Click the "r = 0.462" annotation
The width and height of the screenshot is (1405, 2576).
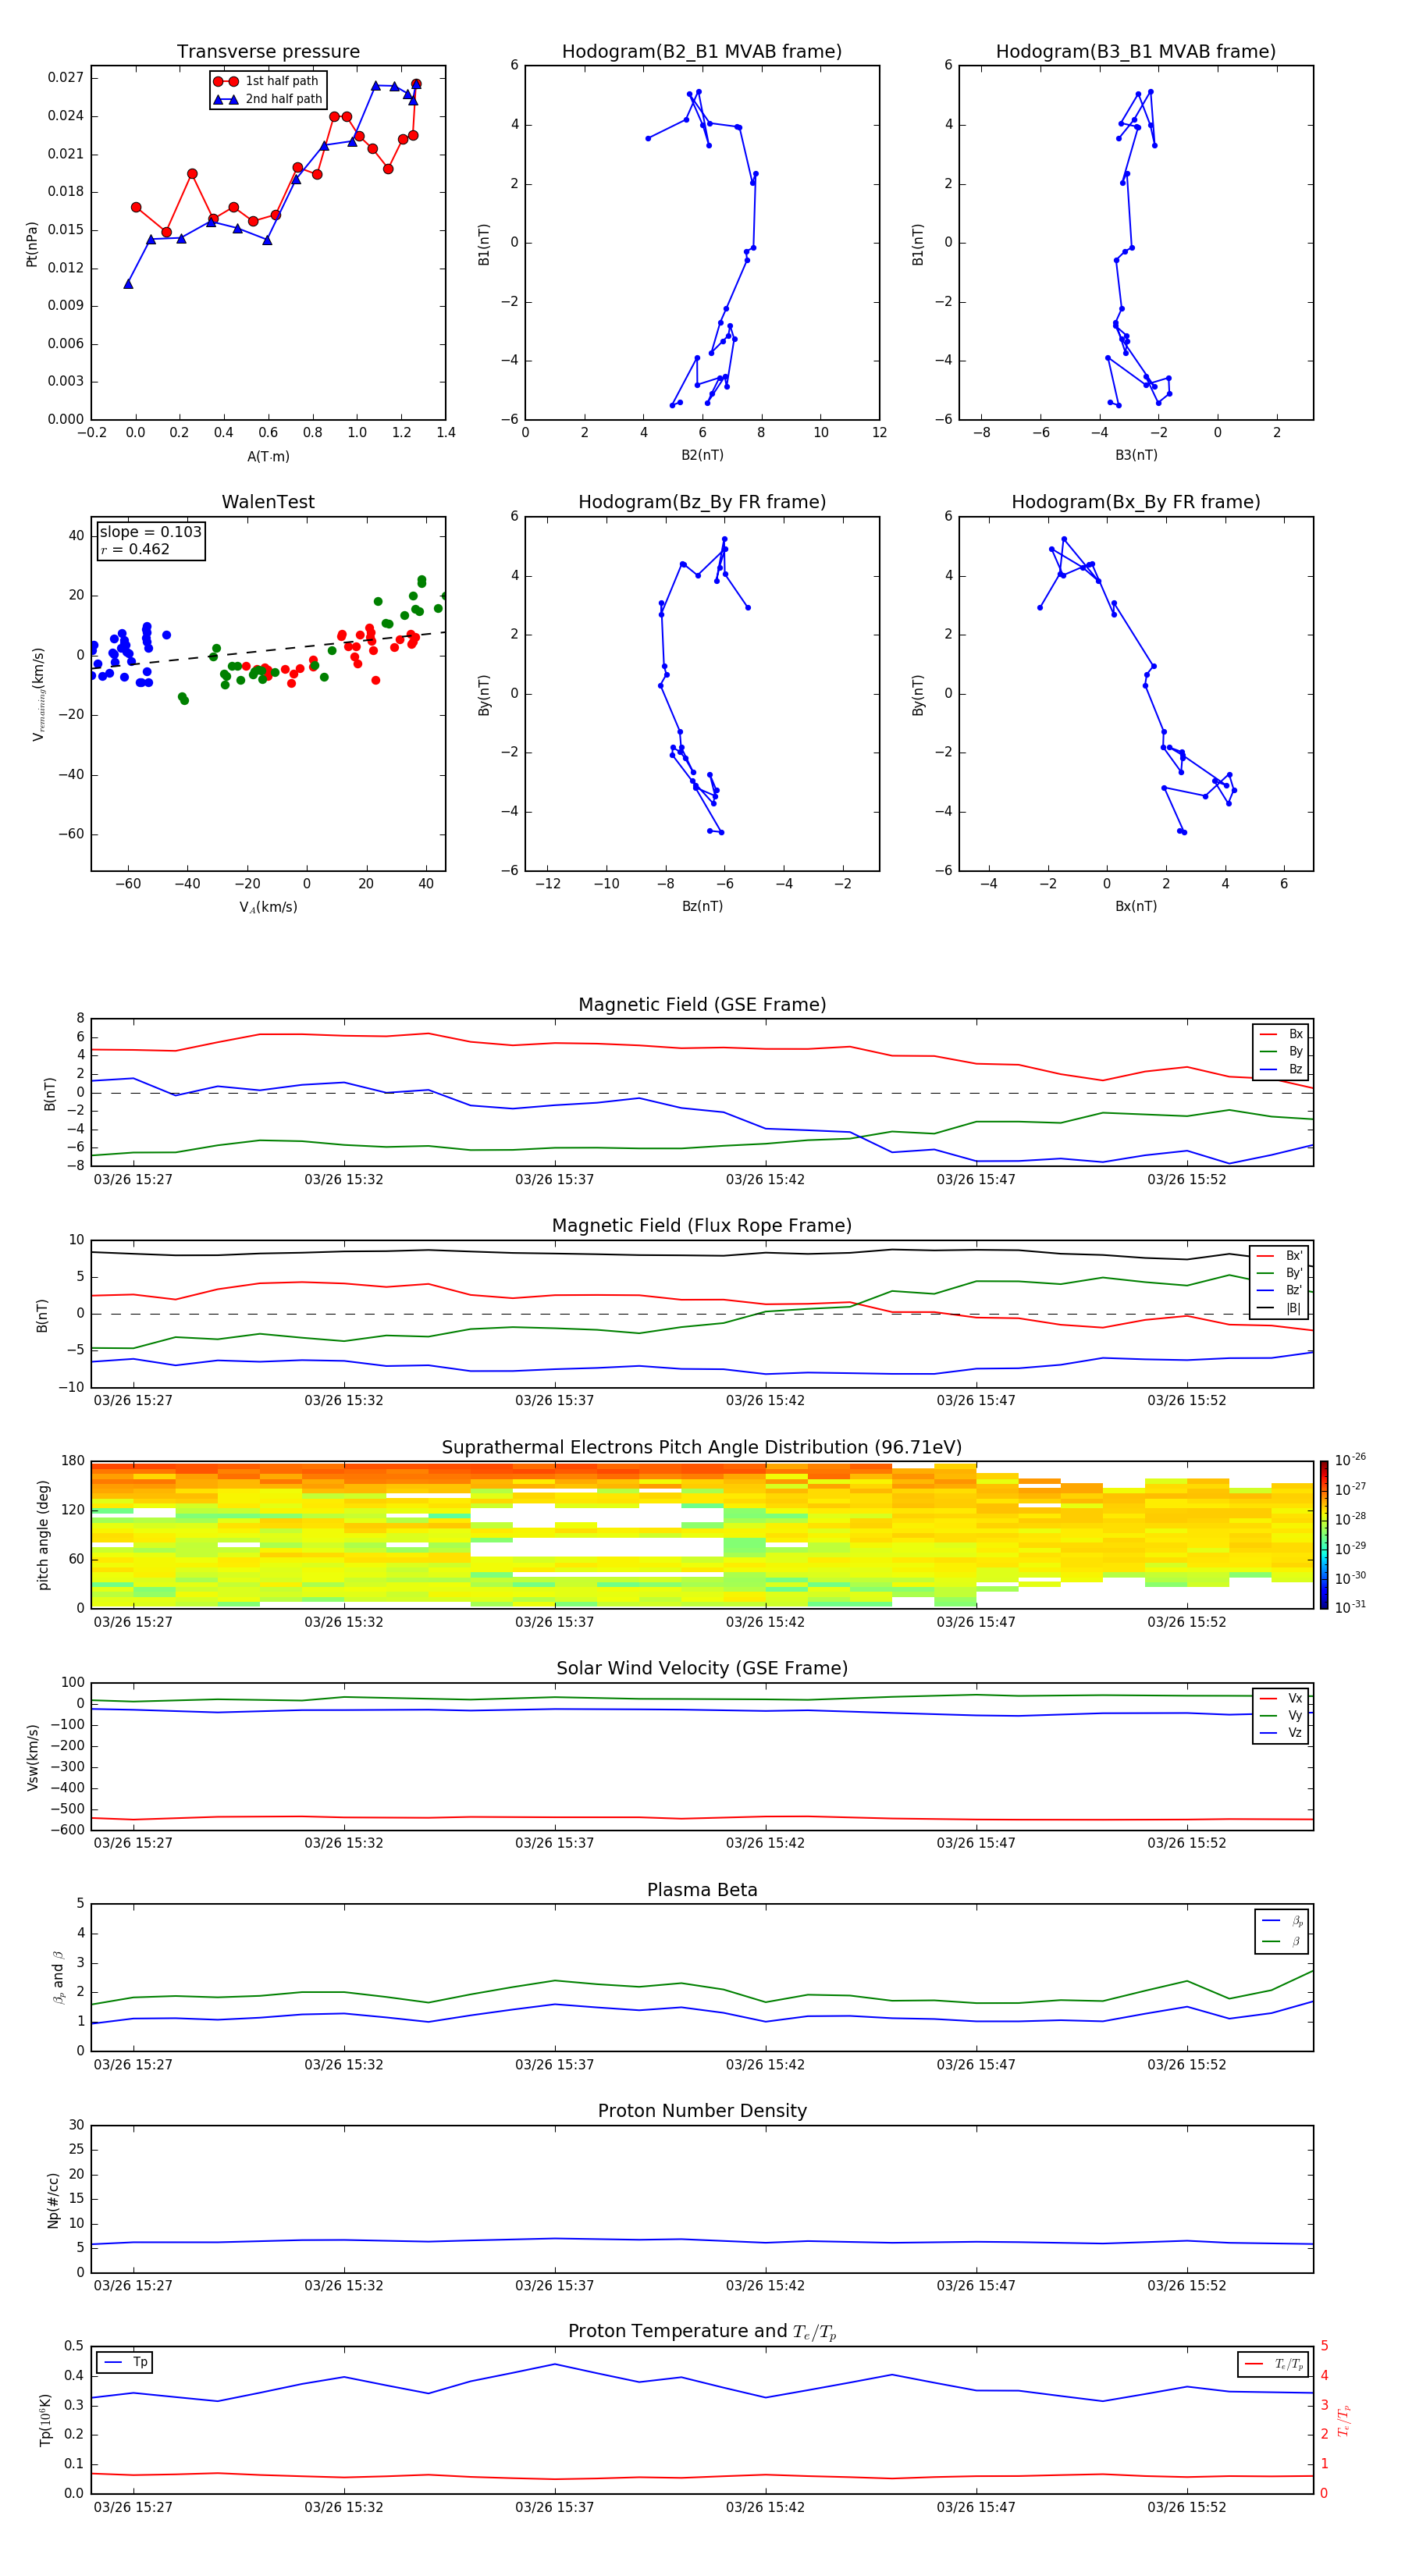point(135,549)
